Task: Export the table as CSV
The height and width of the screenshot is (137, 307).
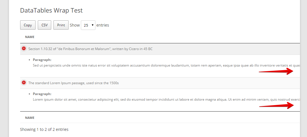Action: click(44, 25)
